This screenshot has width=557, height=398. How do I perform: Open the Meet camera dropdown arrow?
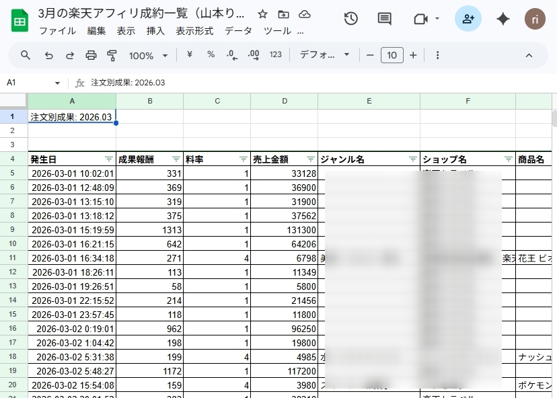(437, 19)
